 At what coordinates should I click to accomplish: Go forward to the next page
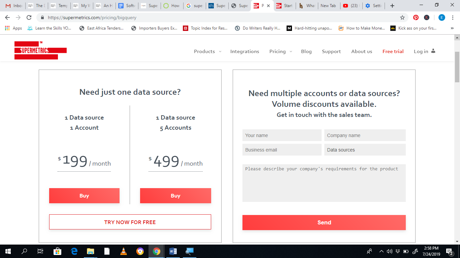[18, 17]
